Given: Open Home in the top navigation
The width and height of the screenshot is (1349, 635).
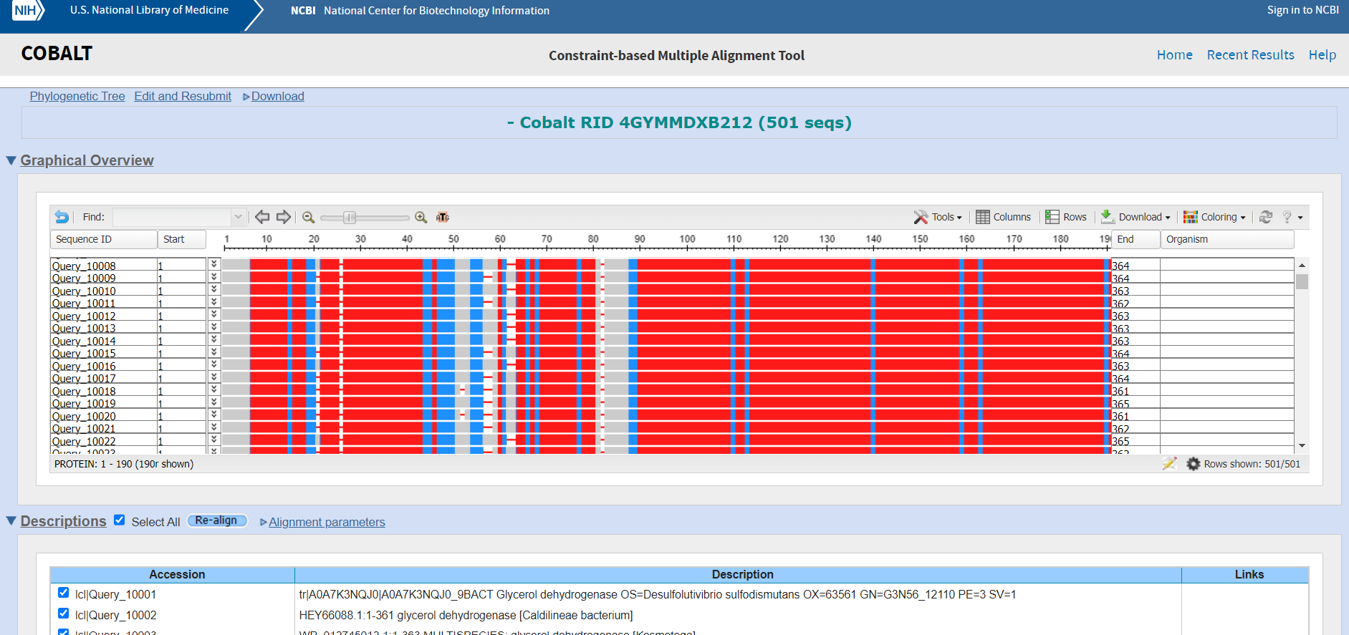Looking at the screenshot, I should [1175, 55].
